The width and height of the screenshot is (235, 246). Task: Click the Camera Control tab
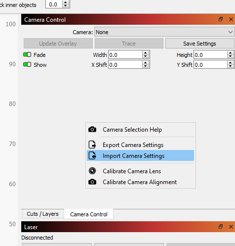[x=89, y=214]
